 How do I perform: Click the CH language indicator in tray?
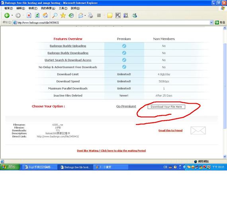[x=165, y=167]
